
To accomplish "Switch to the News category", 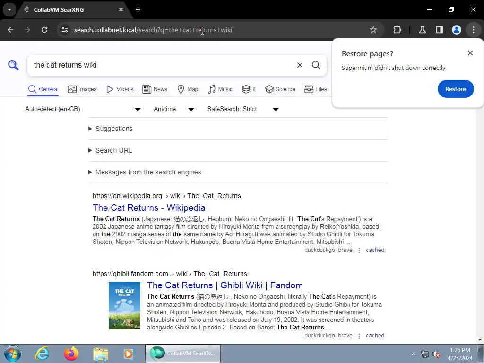I will [155, 89].
